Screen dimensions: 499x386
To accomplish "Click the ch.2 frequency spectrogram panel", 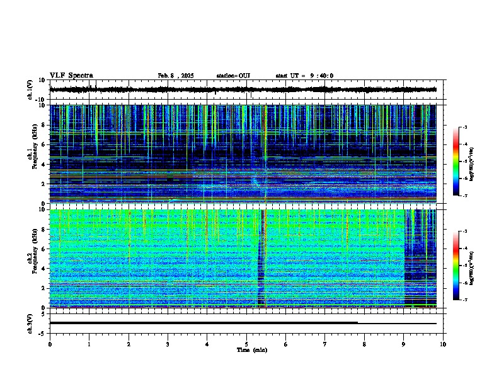I will (243, 259).
